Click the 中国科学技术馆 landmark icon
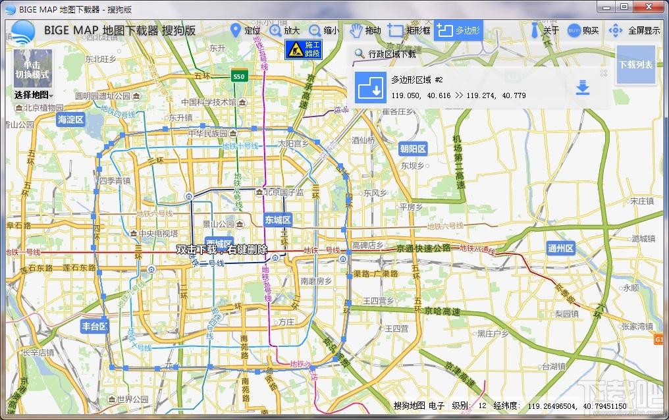The width and height of the screenshot is (669, 420). (x=242, y=102)
